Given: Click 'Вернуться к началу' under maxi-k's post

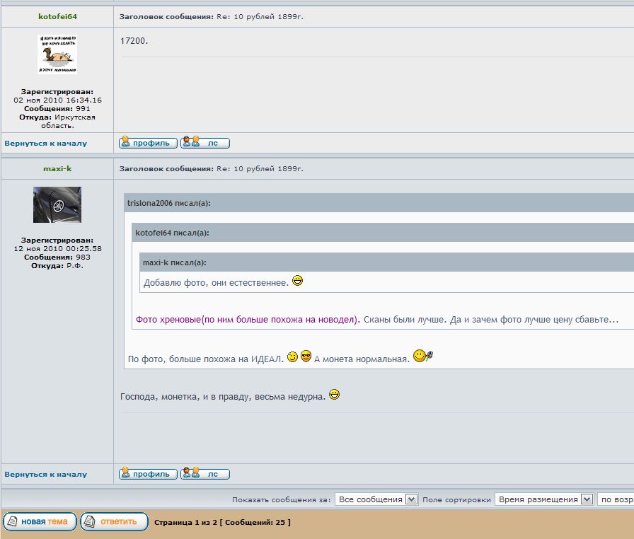Looking at the screenshot, I should pos(46,474).
